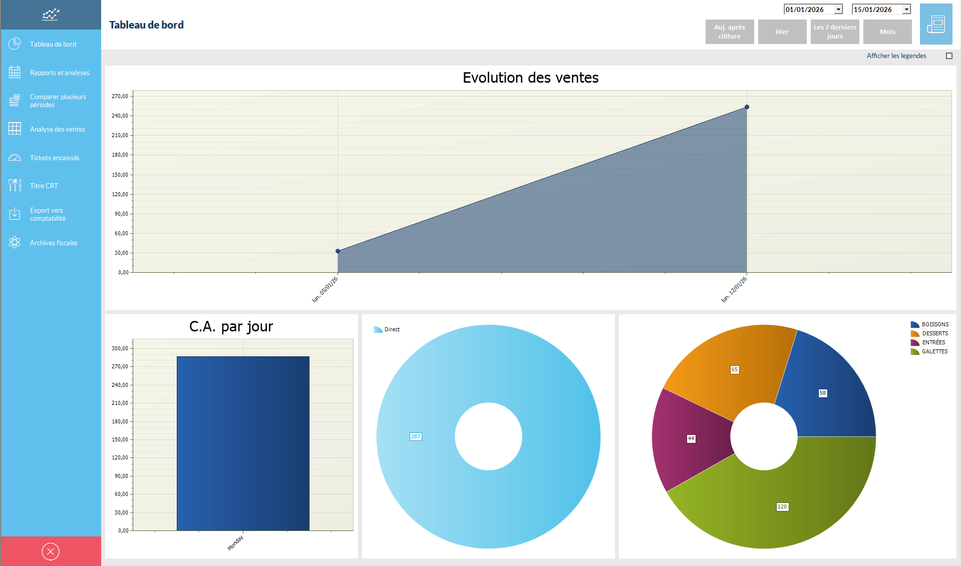The width and height of the screenshot is (961, 566).
Task: Click the Titre CRT cutlery icon
Action: point(15,186)
